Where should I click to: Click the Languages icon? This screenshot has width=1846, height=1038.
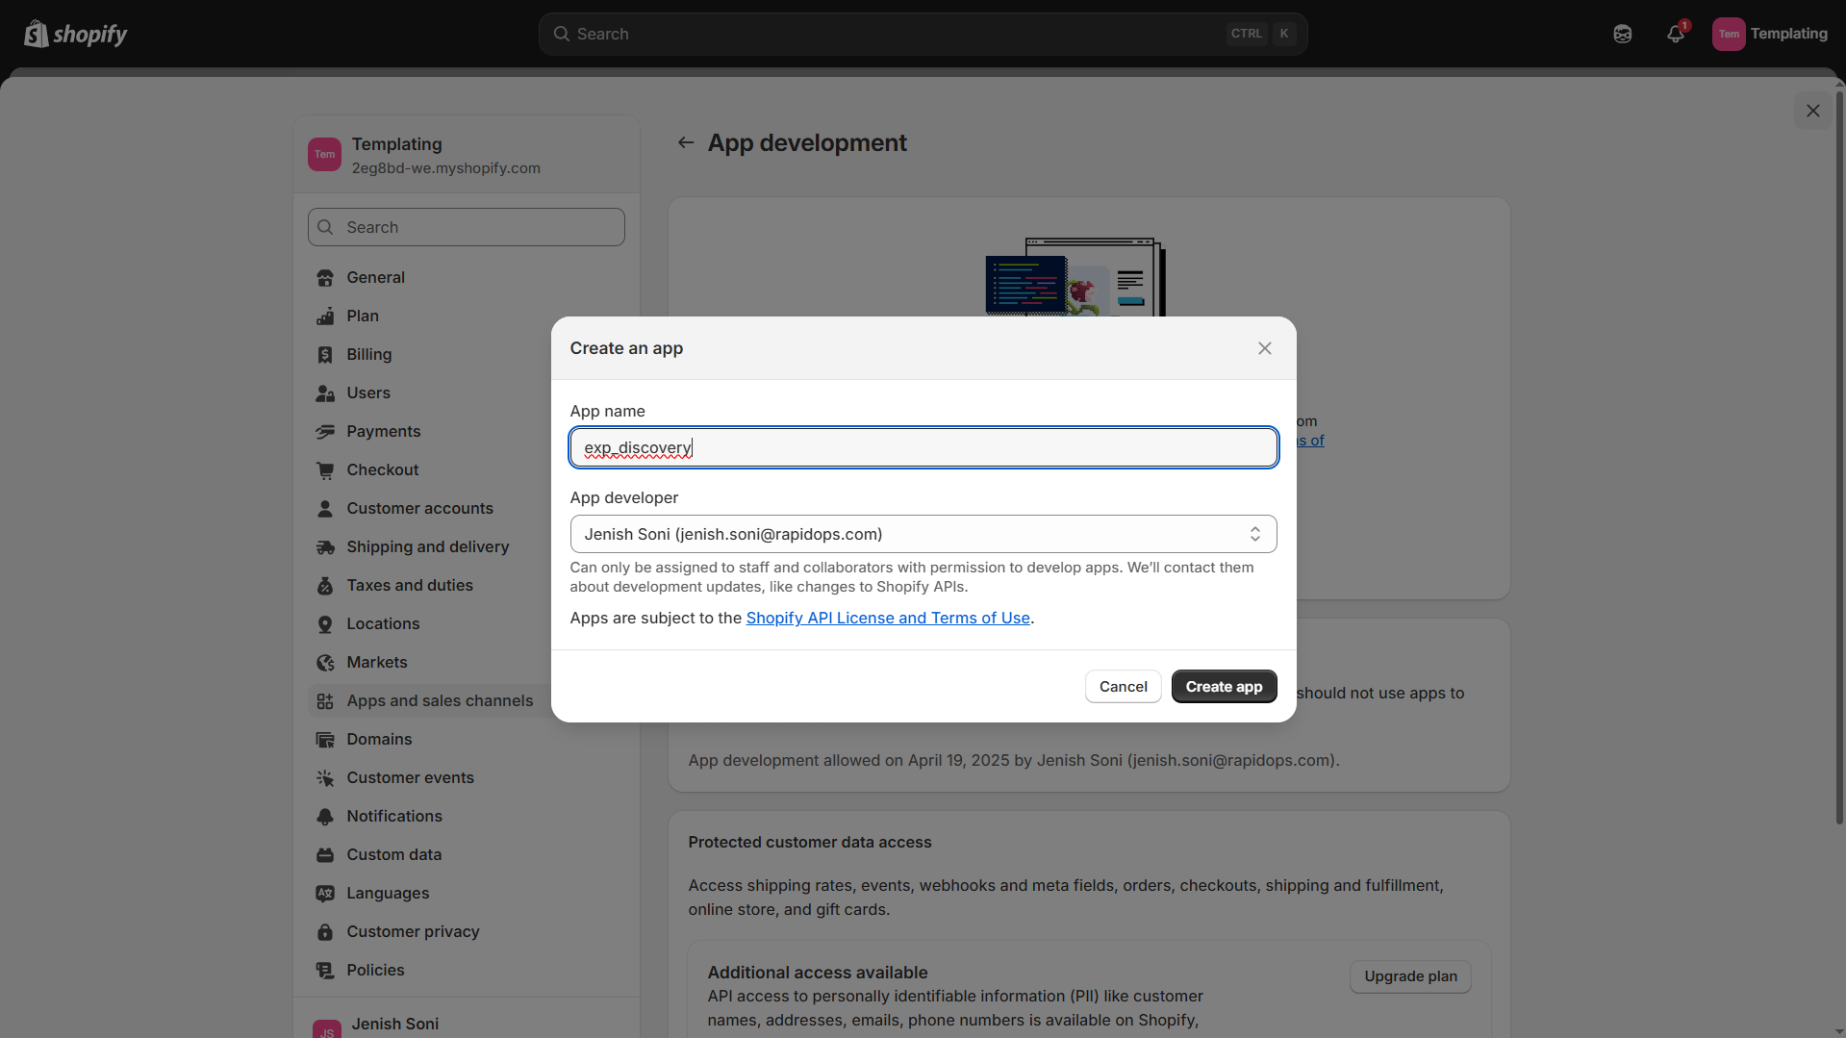click(325, 893)
